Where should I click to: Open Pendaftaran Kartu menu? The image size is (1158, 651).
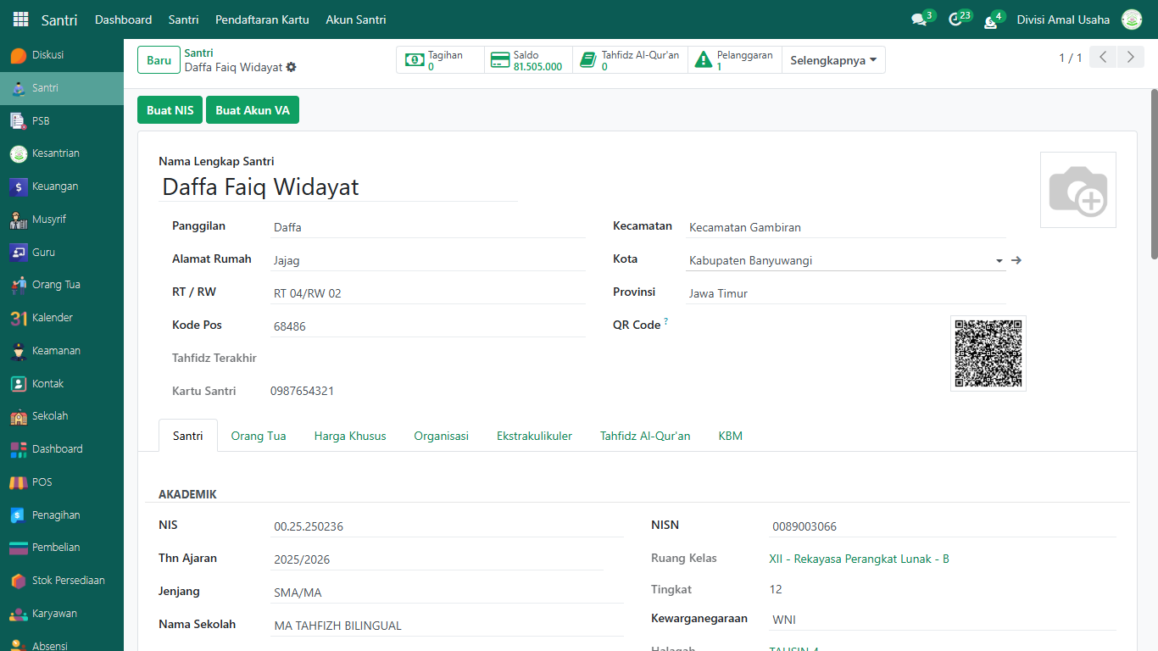(x=262, y=19)
